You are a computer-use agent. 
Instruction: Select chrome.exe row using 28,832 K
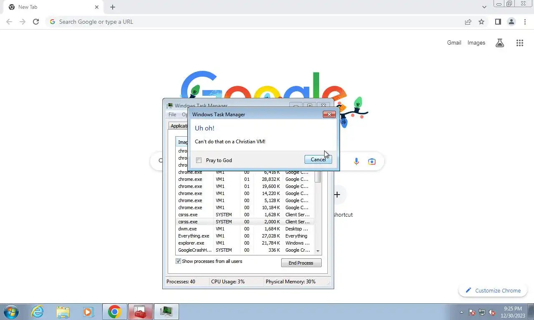coord(245,179)
